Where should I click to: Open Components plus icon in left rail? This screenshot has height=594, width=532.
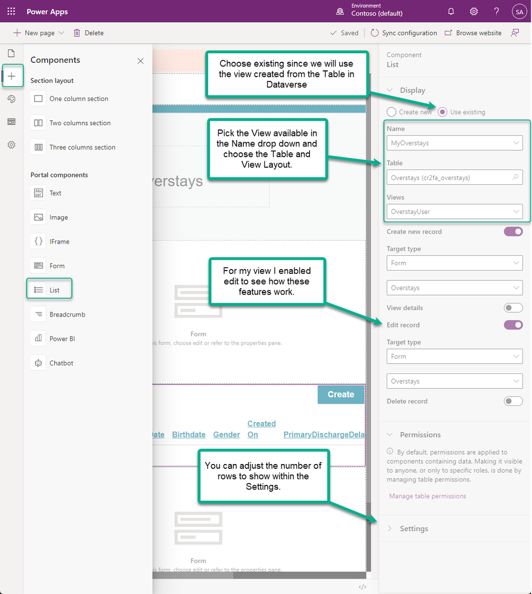point(12,76)
